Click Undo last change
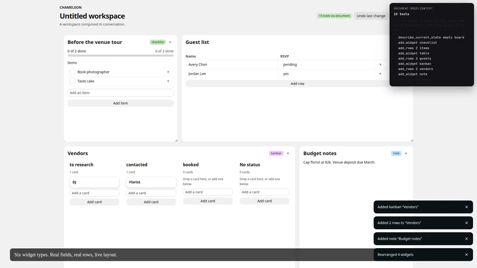The width and height of the screenshot is (477, 268). [x=371, y=16]
